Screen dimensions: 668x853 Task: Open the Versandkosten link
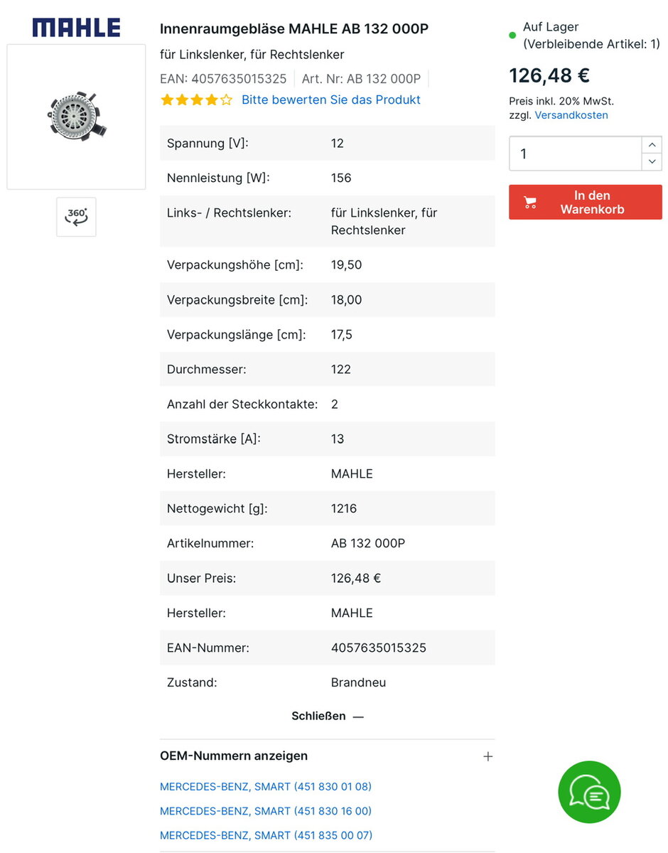point(571,115)
